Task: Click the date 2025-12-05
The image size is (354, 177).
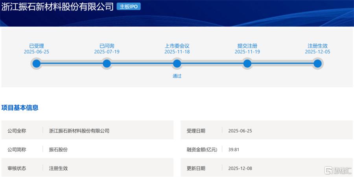Action: pyautogui.click(x=317, y=52)
